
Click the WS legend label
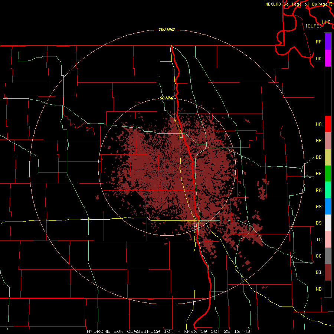click(318, 207)
